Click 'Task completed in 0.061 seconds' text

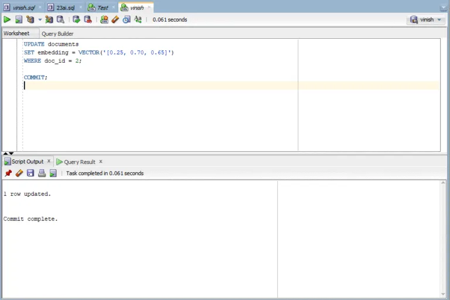click(x=105, y=173)
